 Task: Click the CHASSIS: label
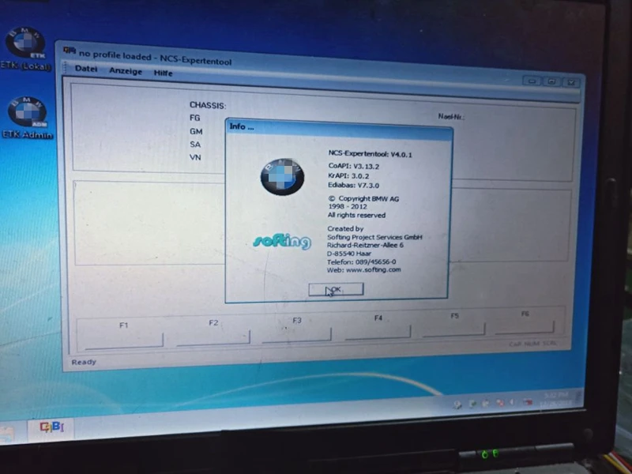click(208, 106)
